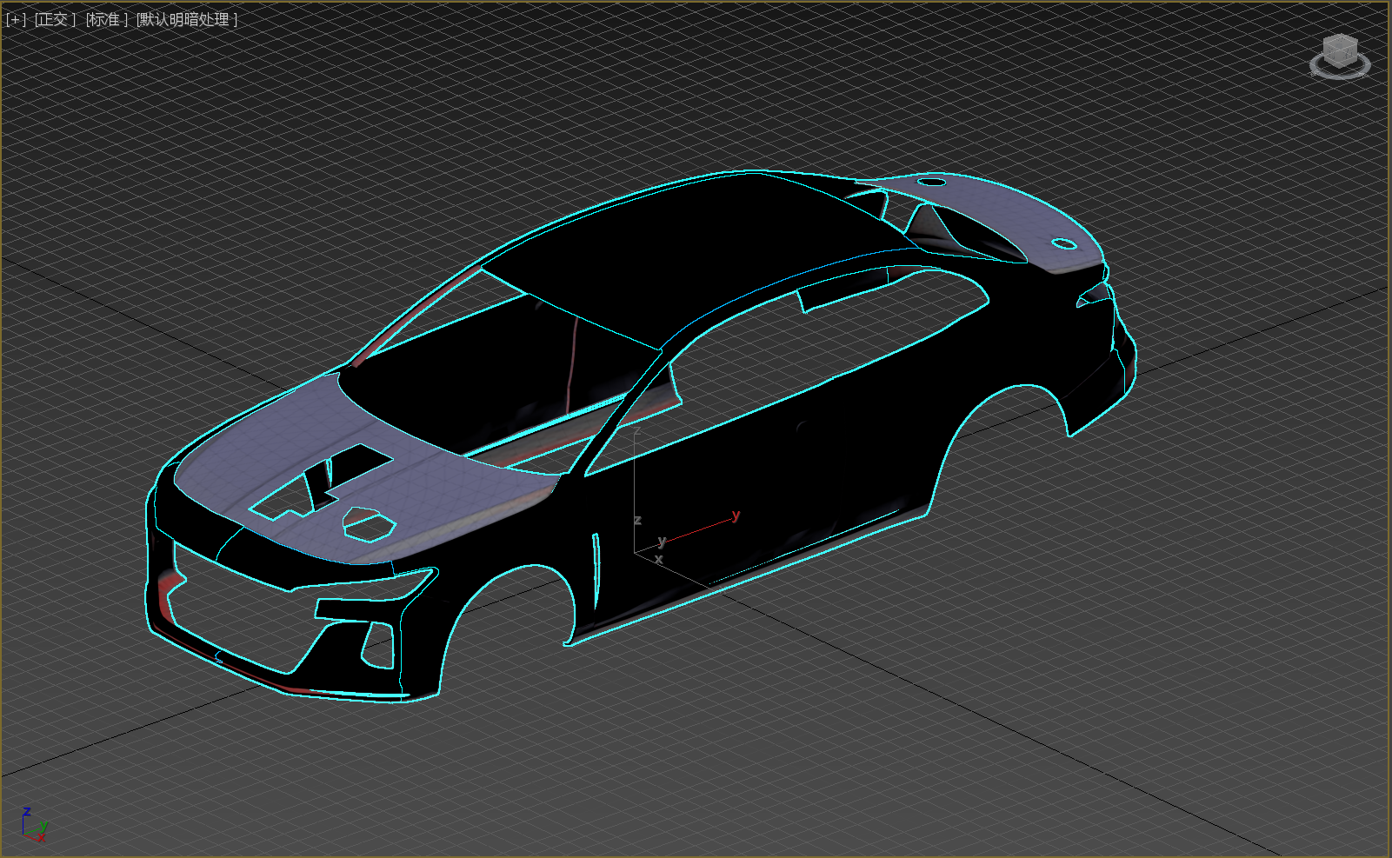Open the [默认明暗处理] shading mode menu
Viewport: 1392px width, 858px height.
pos(186,19)
